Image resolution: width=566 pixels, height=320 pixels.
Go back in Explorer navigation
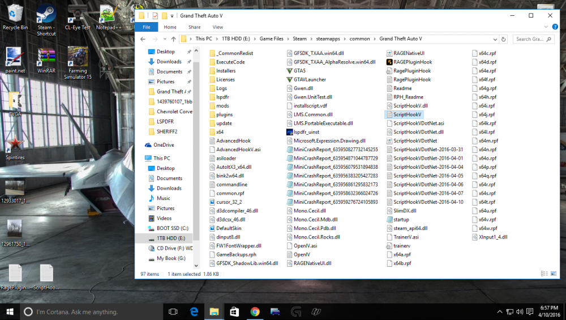pos(143,39)
